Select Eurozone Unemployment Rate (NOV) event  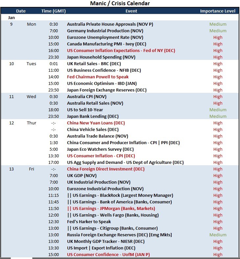(x=105, y=38)
